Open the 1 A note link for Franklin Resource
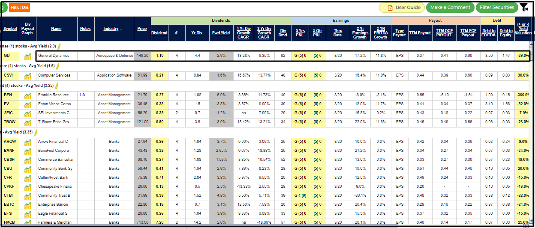 point(82,95)
